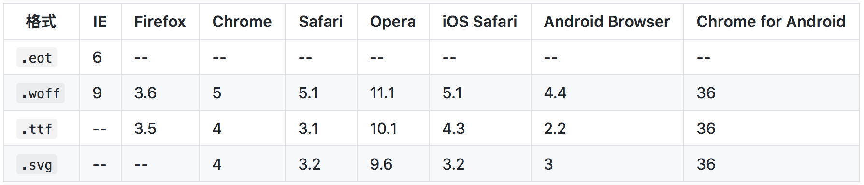864x185 pixels.
Task: Click the Opera column header
Action: [393, 22]
